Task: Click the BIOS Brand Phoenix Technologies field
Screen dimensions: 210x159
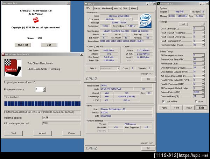Action: pos(126,109)
